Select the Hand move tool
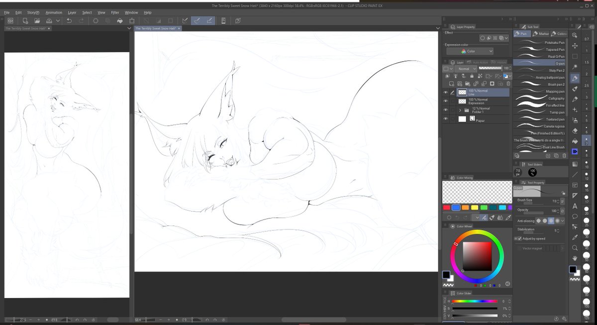Screen dimensions: 597x325 (x=575, y=258)
